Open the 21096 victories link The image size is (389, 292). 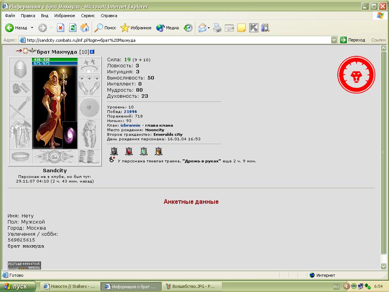[130, 111]
